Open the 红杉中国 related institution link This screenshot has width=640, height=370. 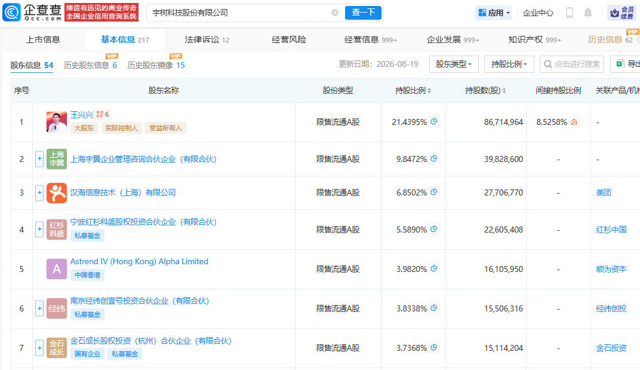[x=611, y=230]
